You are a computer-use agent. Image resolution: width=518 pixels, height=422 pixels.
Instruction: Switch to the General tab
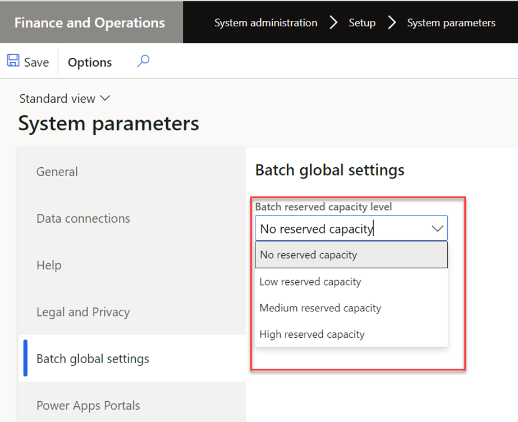click(57, 172)
